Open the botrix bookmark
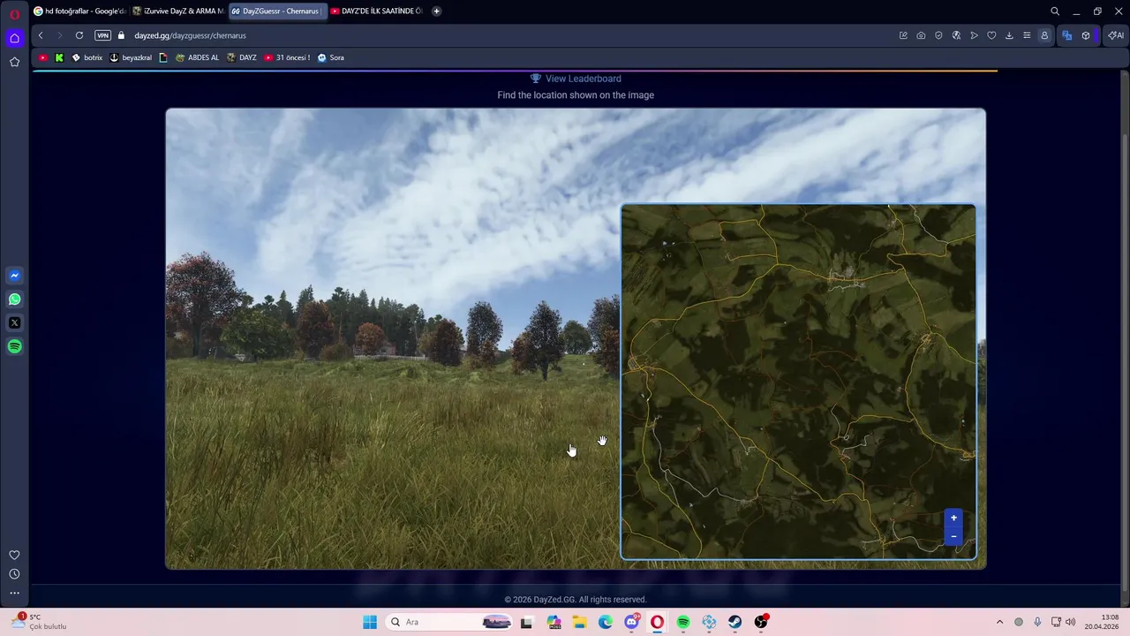The width and height of the screenshot is (1130, 636). tap(87, 57)
